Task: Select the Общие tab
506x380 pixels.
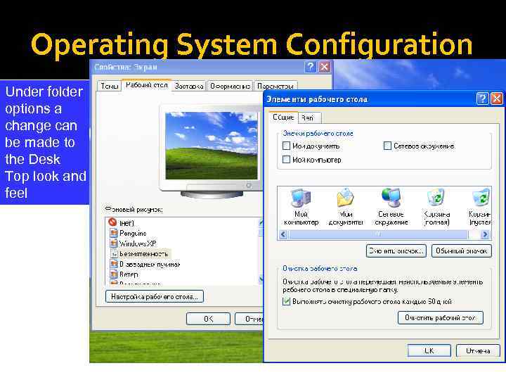Action: (283, 117)
